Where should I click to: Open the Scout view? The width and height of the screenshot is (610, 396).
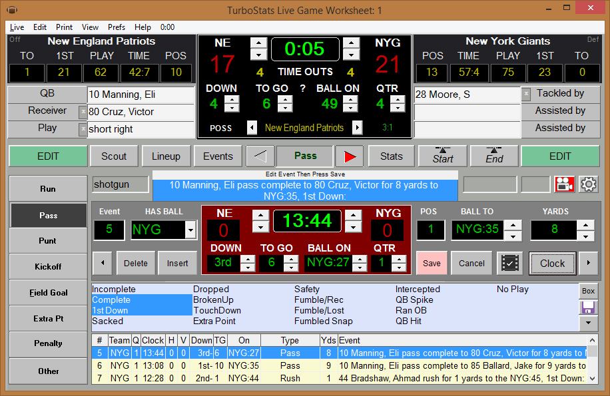[x=114, y=156]
